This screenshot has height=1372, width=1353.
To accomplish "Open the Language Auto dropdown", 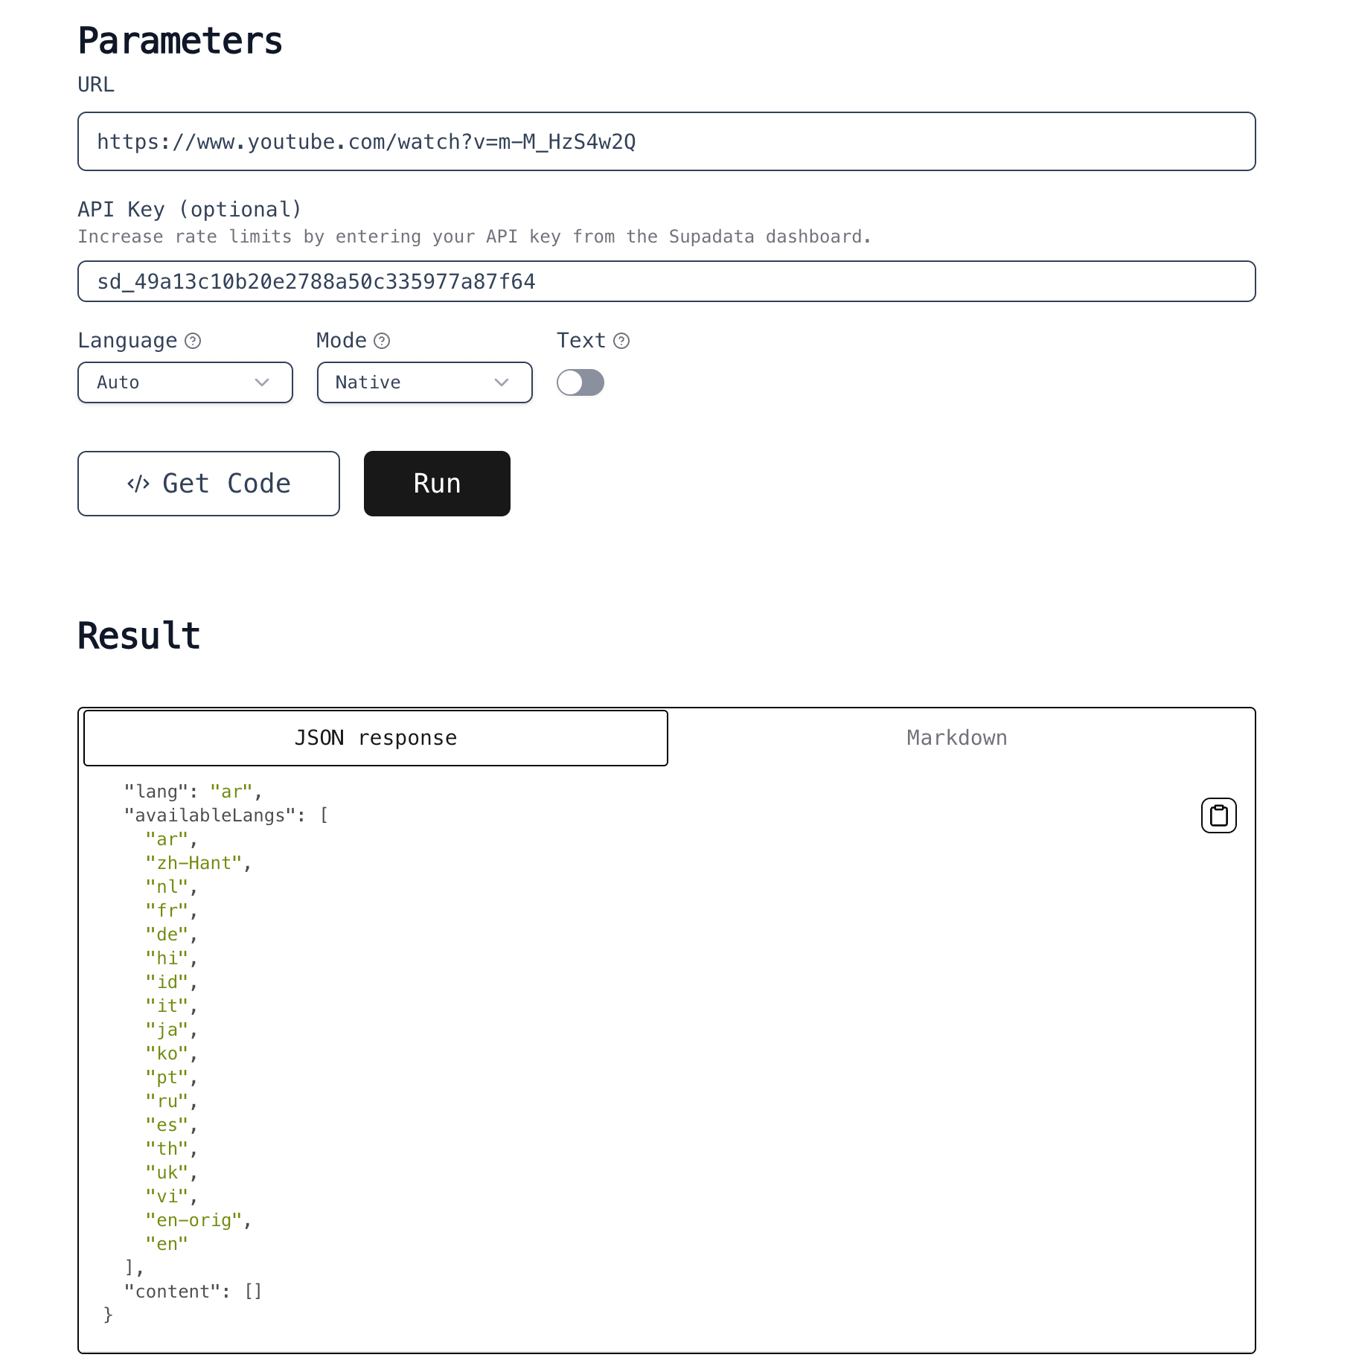I will [185, 382].
